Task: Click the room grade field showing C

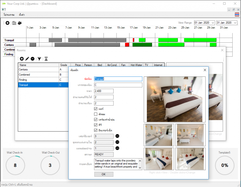Action: pyautogui.click(x=118, y=85)
